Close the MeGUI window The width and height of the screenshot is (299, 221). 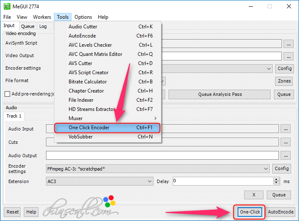[289, 7]
